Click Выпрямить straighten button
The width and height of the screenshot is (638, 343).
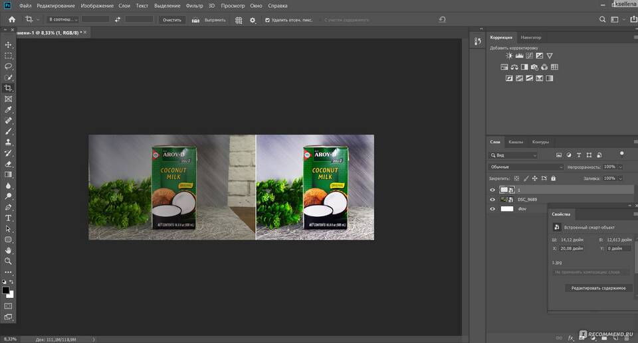[x=209, y=20]
